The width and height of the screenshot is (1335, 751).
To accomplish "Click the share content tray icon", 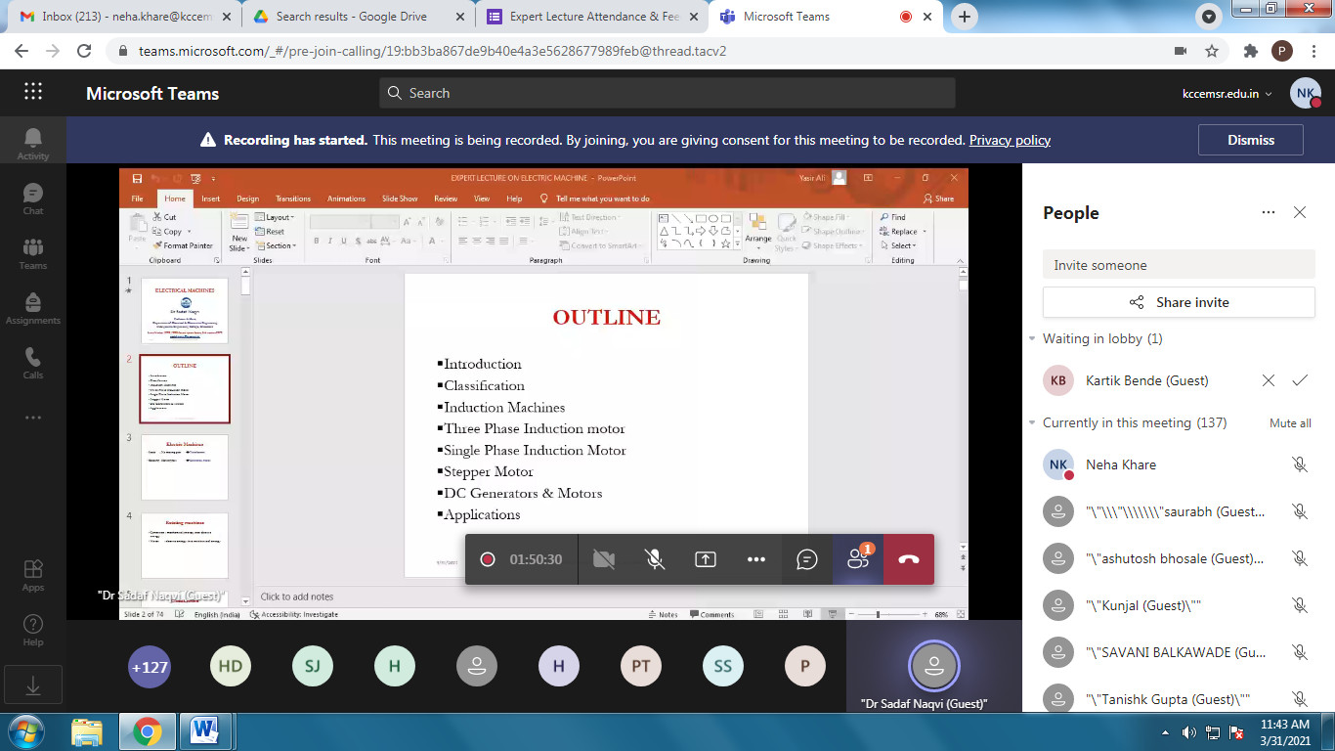I will pyautogui.click(x=706, y=559).
